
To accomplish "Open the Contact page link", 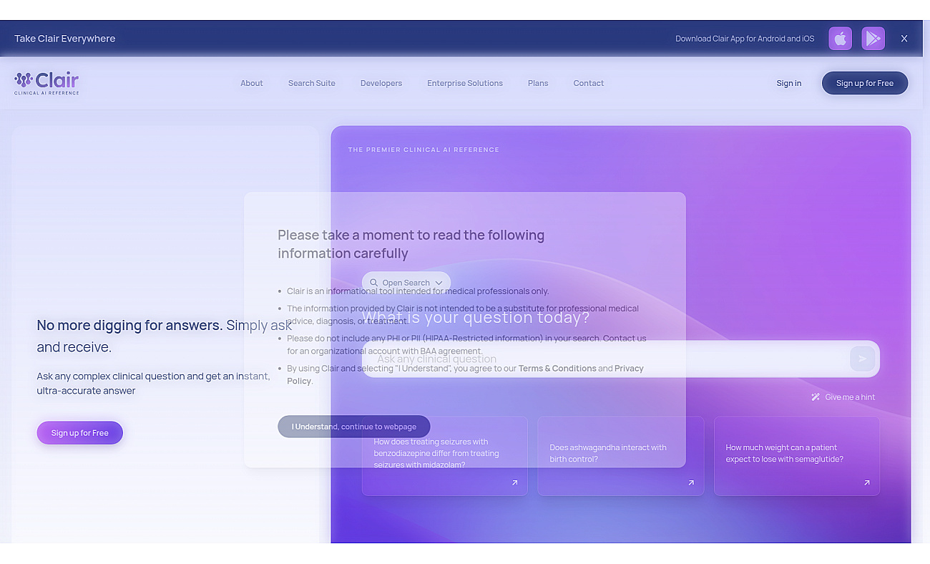I will pos(589,83).
